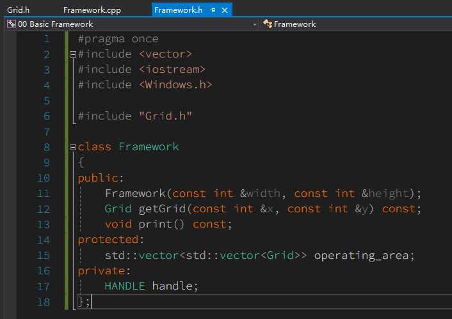Click the project icon beside 00 Basic Framework

(x=12, y=24)
